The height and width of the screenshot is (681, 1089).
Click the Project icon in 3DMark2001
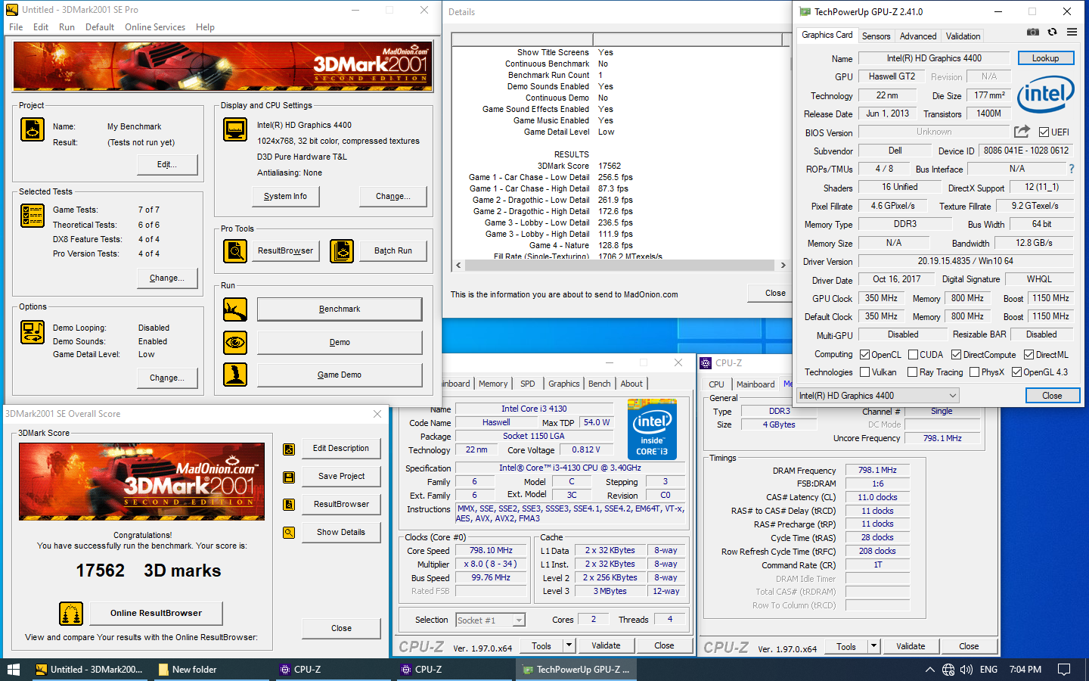point(33,129)
